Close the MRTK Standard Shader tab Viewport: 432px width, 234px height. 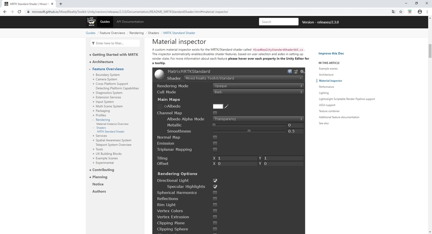(52, 4)
